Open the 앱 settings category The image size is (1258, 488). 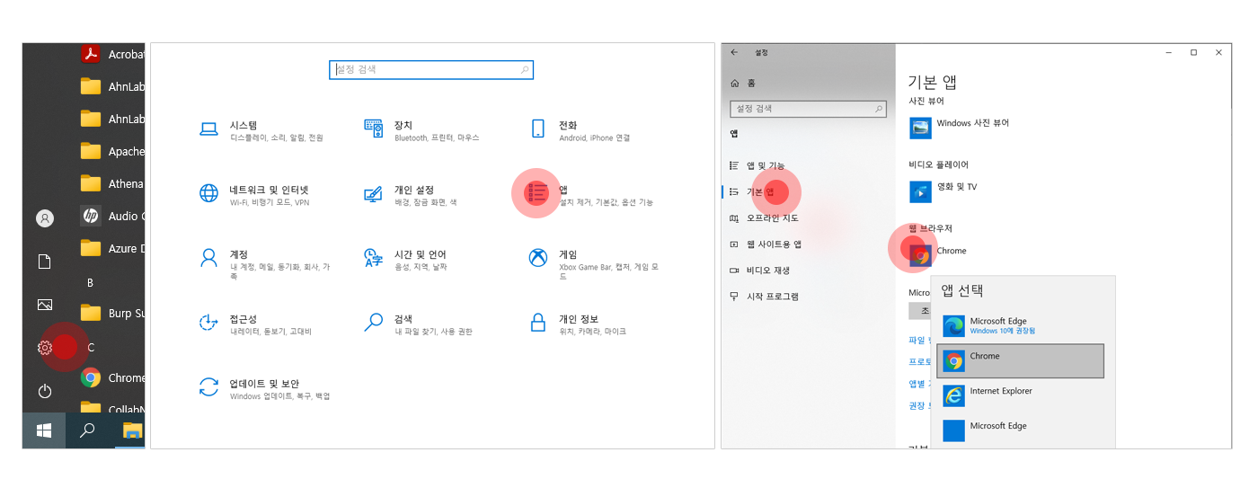591,195
